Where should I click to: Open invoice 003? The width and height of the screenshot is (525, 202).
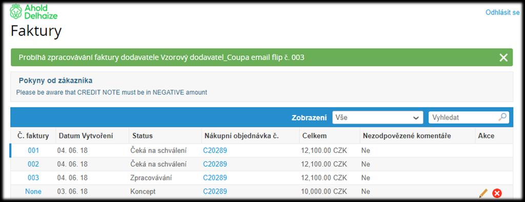pyautogui.click(x=33, y=178)
